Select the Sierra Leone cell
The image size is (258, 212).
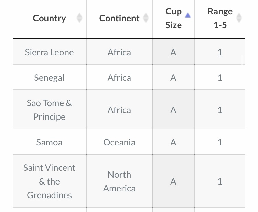pos(49,52)
